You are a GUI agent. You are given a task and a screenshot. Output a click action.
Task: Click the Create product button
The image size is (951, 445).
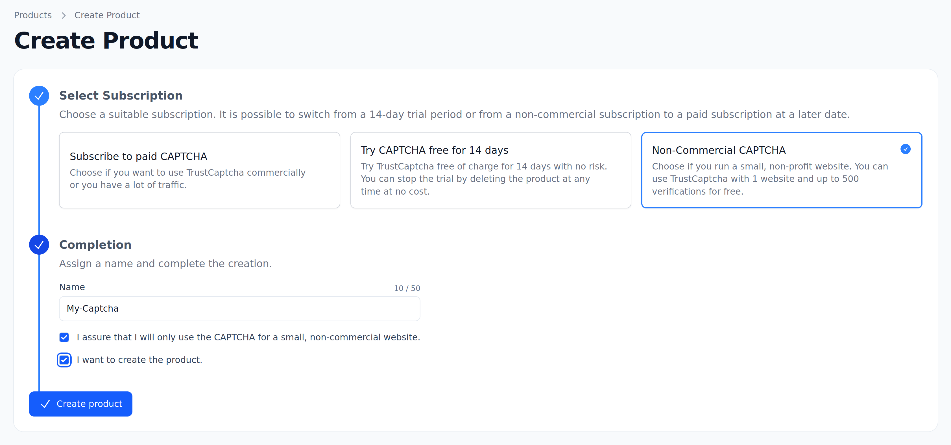pyautogui.click(x=81, y=404)
